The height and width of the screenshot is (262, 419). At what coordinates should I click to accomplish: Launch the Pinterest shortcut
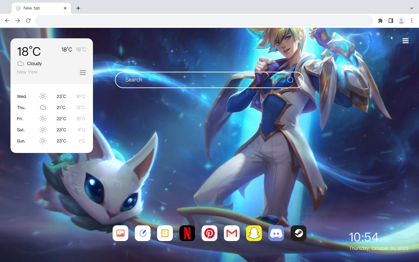coord(209,233)
